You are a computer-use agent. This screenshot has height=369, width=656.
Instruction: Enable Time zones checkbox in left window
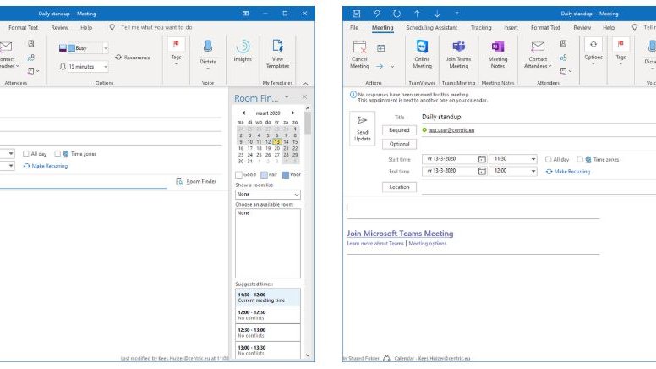pos(57,154)
